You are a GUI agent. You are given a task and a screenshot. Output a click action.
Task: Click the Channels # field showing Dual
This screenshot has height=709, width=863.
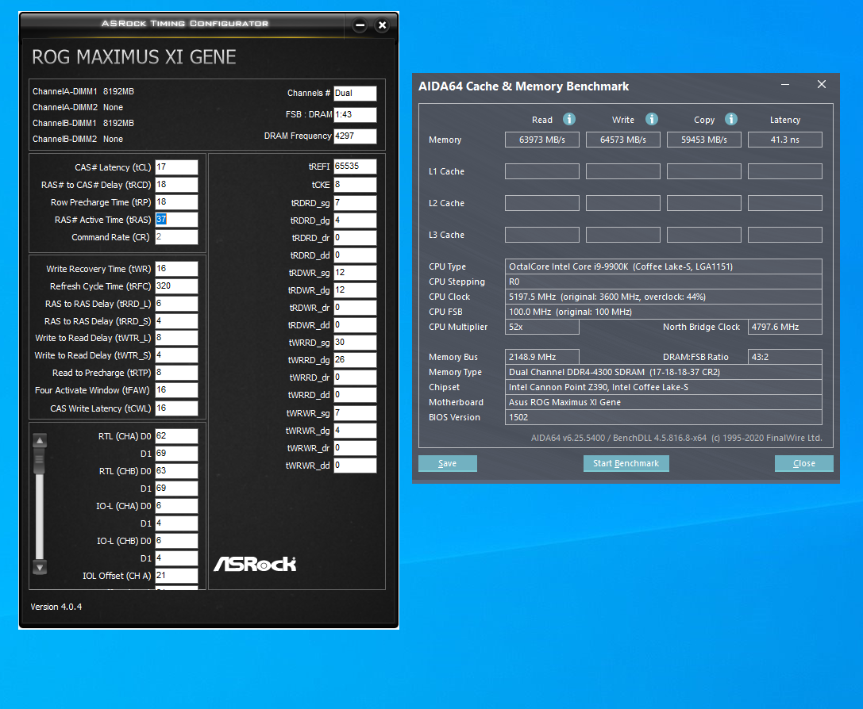click(x=355, y=94)
